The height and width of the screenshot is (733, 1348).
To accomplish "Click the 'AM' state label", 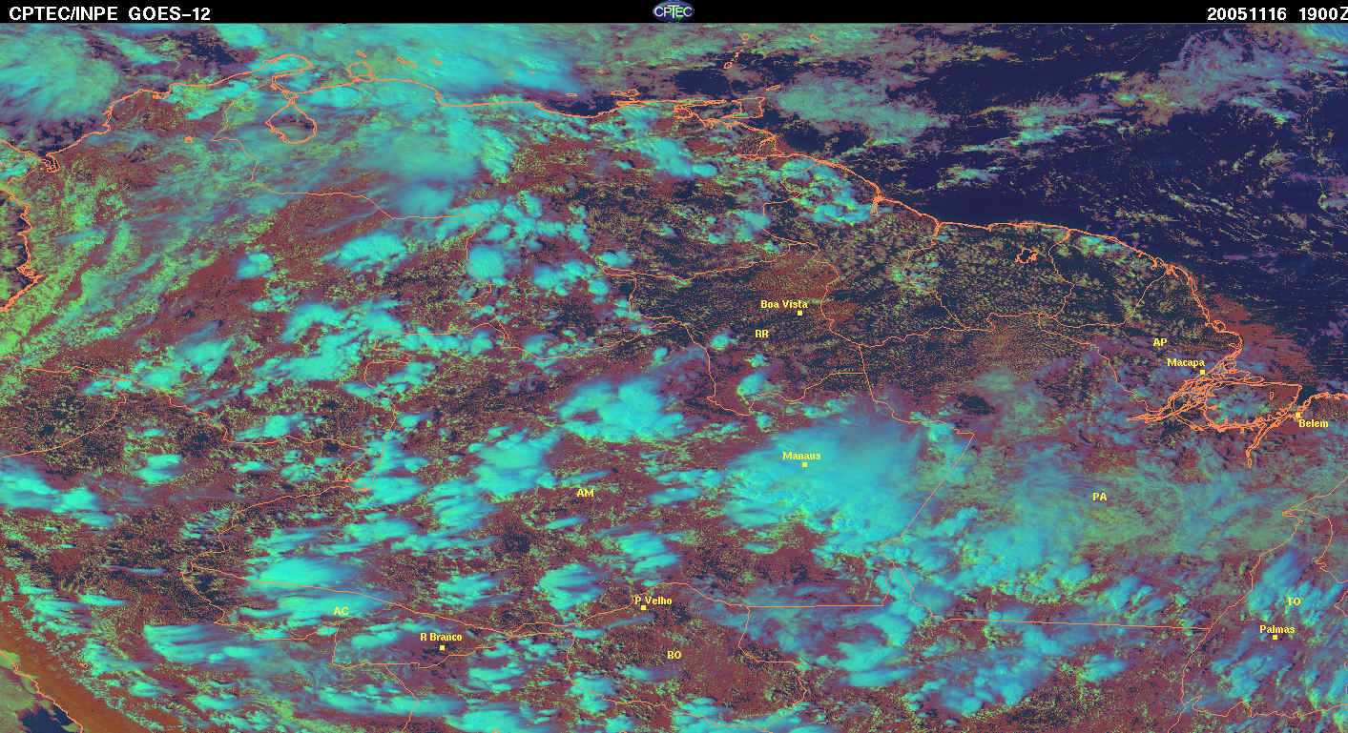I will [585, 493].
